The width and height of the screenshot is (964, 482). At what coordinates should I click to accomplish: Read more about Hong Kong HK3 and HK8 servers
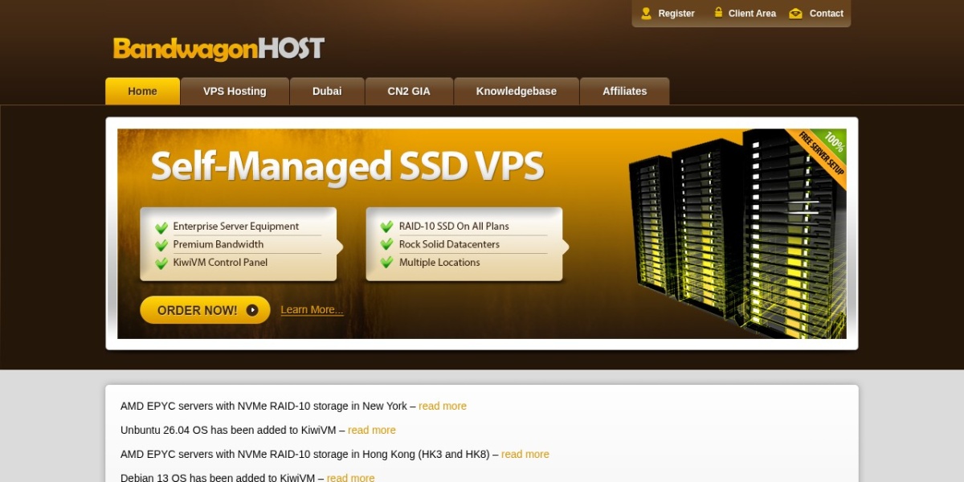525,455
